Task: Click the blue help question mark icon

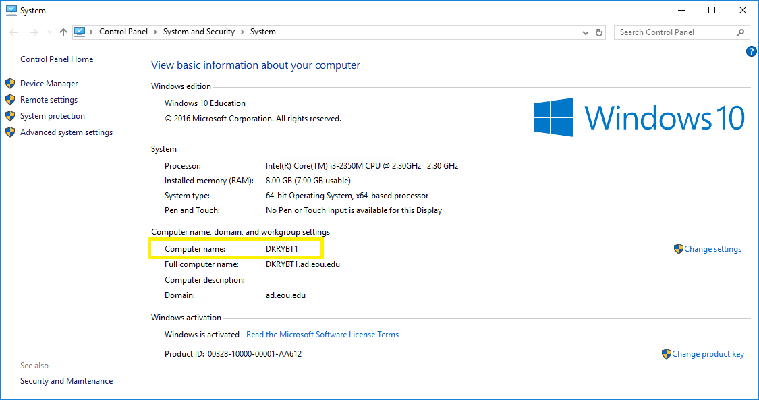Action: [x=751, y=51]
